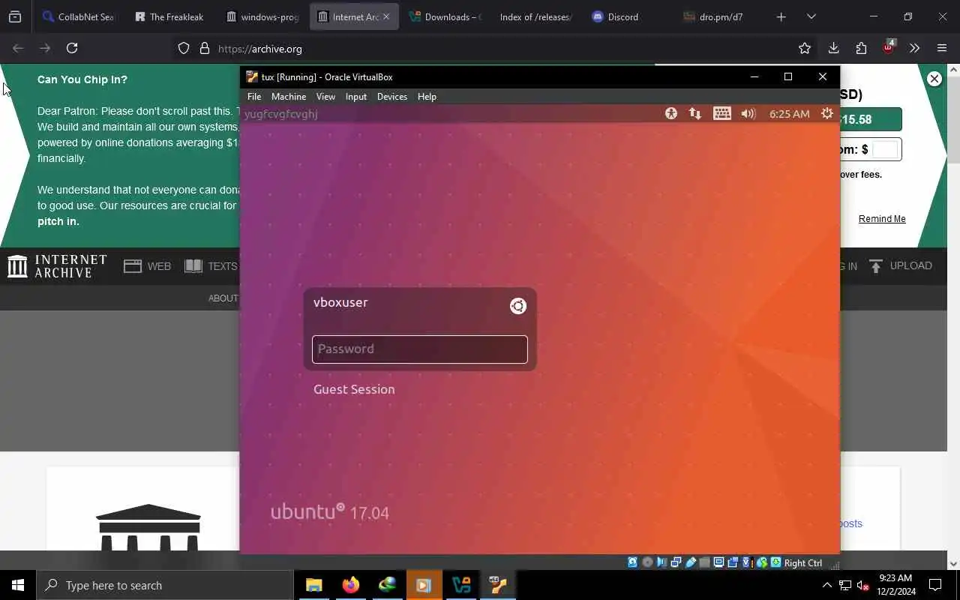Click the Remind Me link in banner
The height and width of the screenshot is (600, 960).
coord(882,219)
